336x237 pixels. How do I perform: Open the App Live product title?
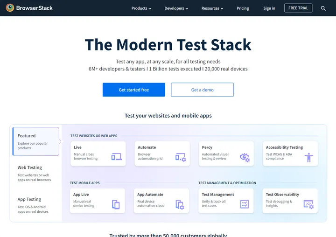[x=81, y=195]
